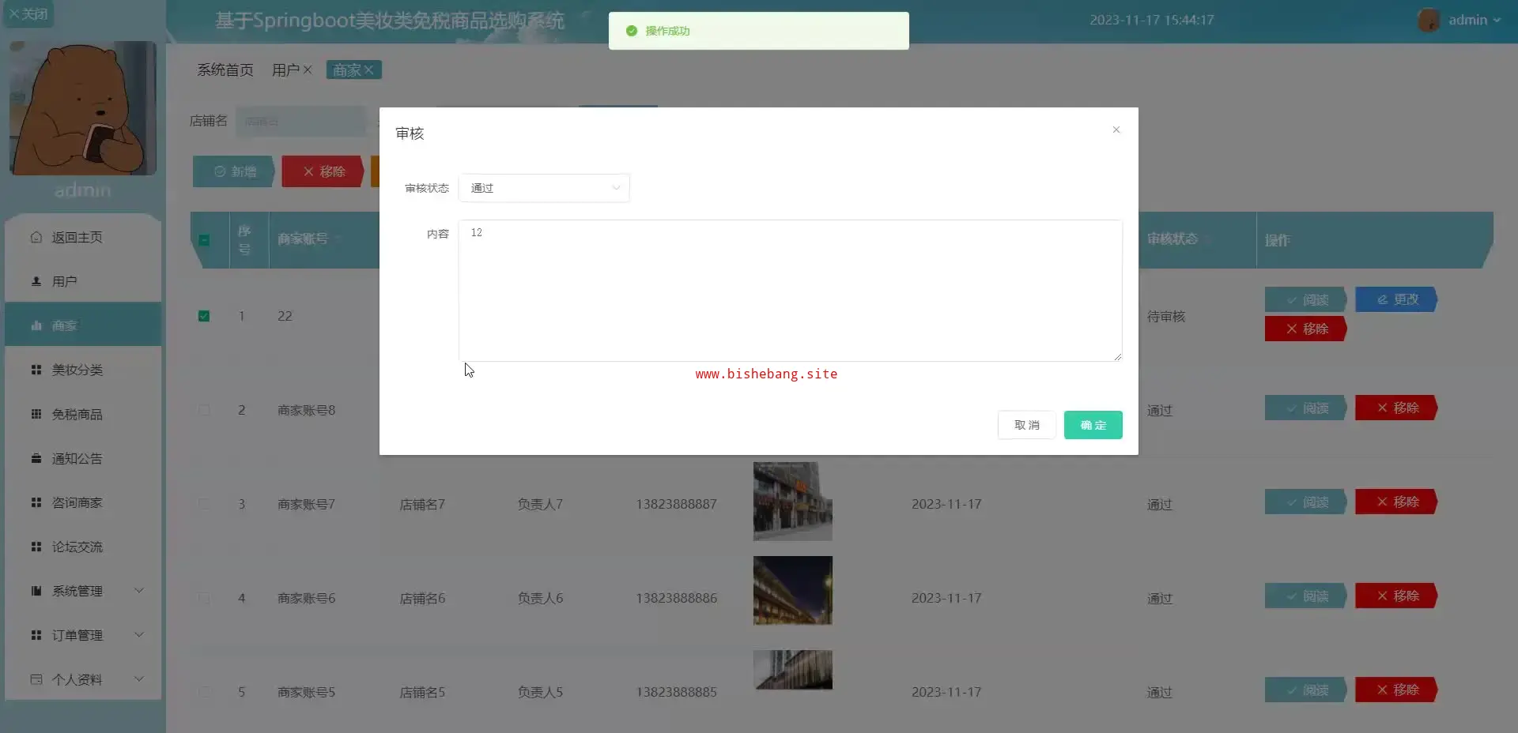
Task: Click the person icon beside 用户 in sidebar
Action: coord(36,281)
